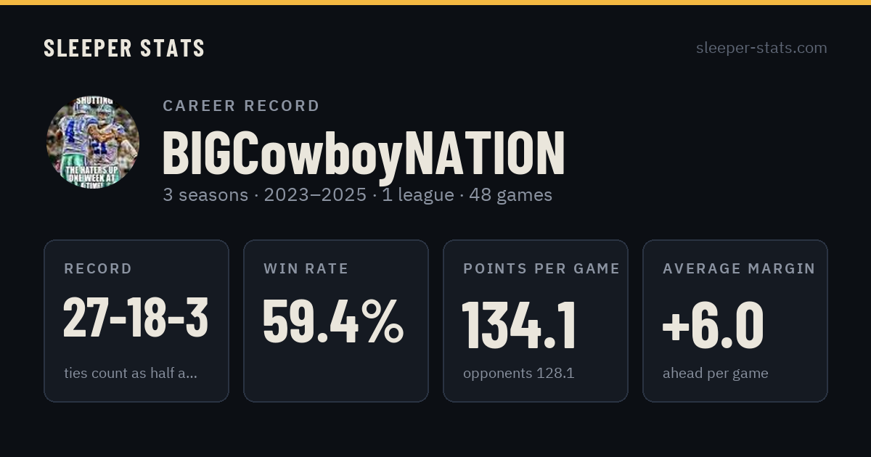This screenshot has width=871, height=457.
Task: Click the AVERAGE MARGIN label
Action: pos(739,268)
